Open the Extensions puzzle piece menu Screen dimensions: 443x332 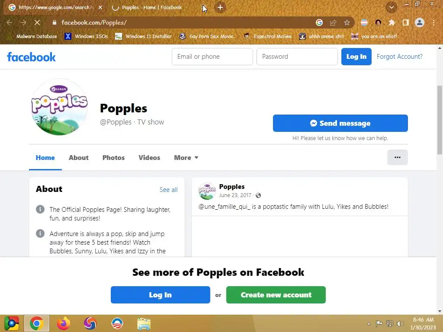(x=392, y=22)
